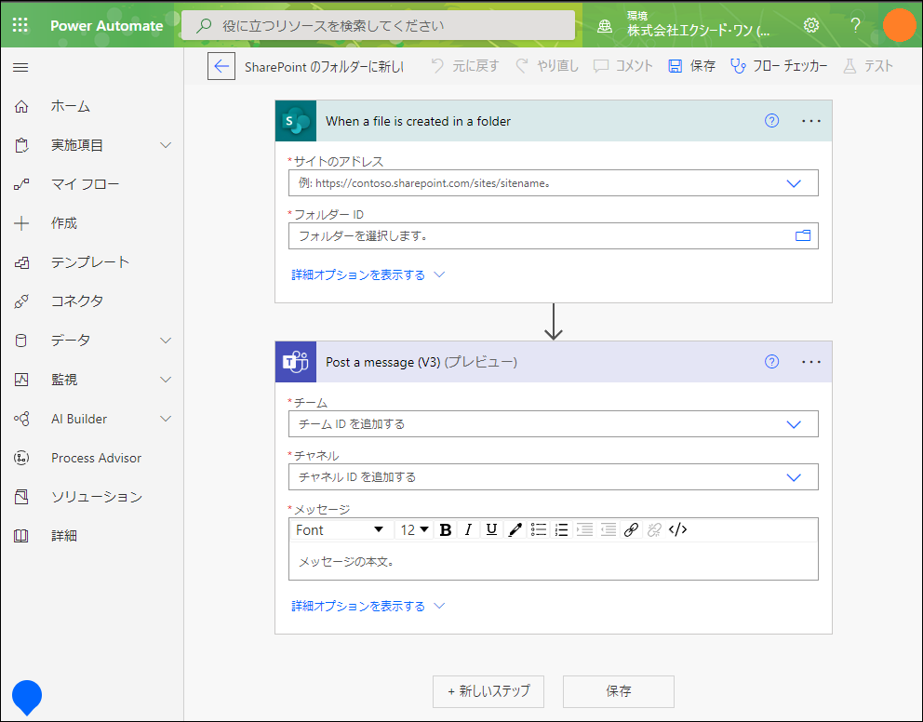Click the Power Automate brand title
Viewport: 923px width, 722px height.
pos(107,25)
